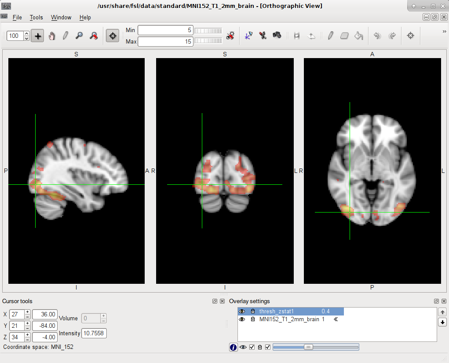
Task: Open the overlay information dialog button
Action: [x=233, y=347]
